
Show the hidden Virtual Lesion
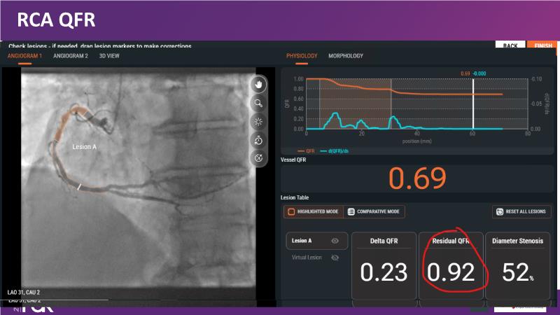[x=335, y=258]
